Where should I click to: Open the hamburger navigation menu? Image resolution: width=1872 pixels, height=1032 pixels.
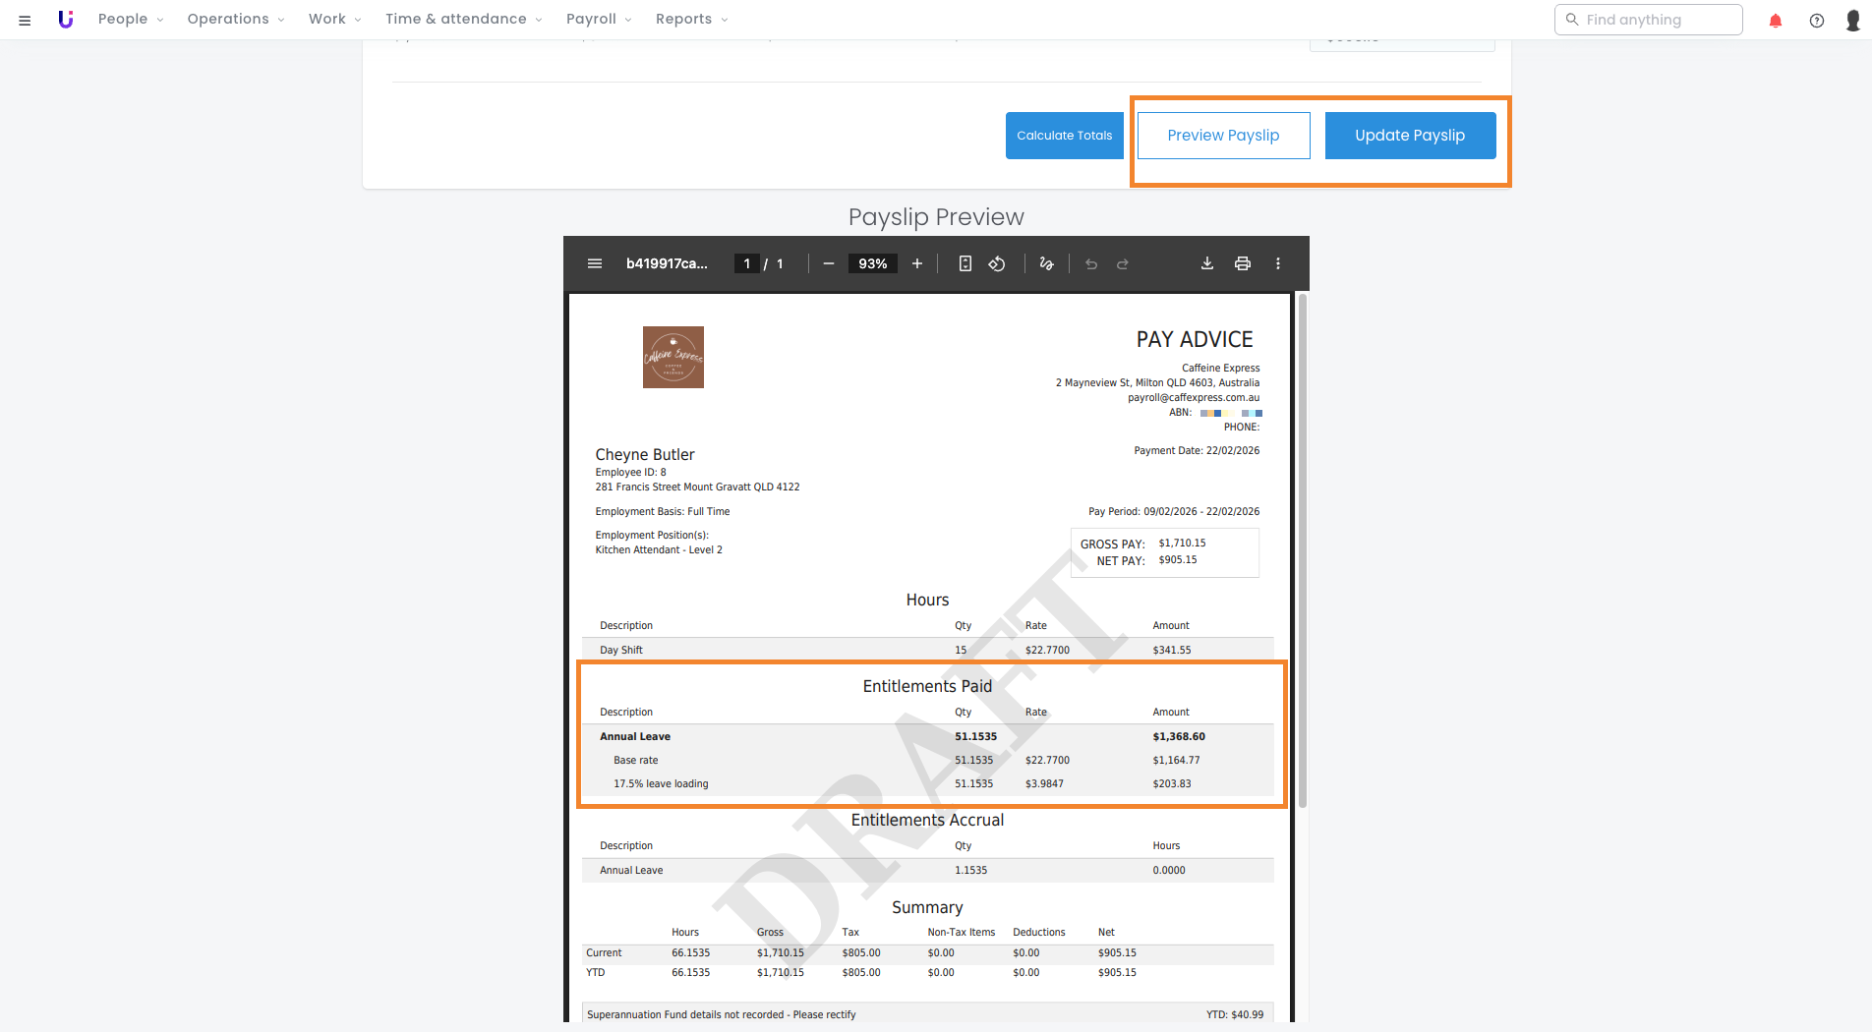pos(25,20)
